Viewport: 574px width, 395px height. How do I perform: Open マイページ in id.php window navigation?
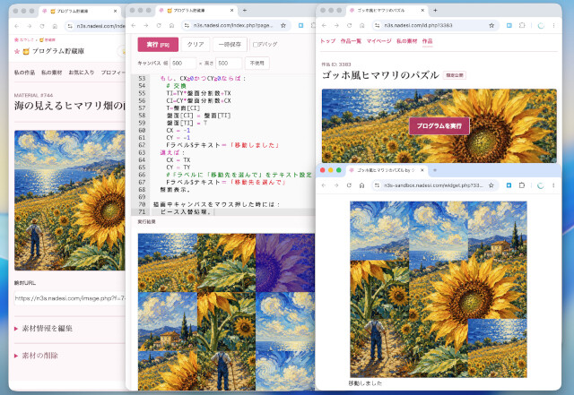tap(378, 41)
